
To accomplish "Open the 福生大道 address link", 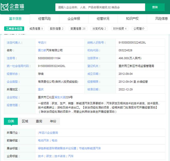I will (x=60, y=97).
